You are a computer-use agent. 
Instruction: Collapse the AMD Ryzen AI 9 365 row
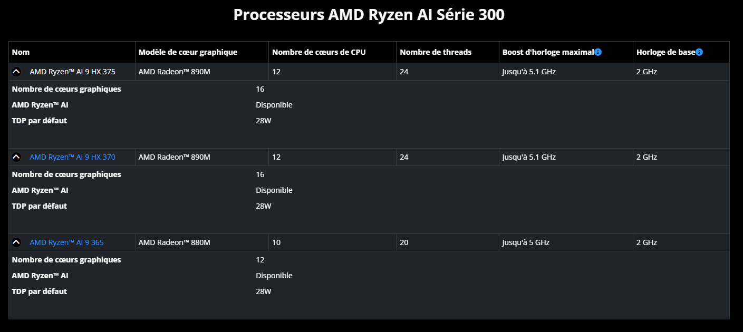pos(16,242)
